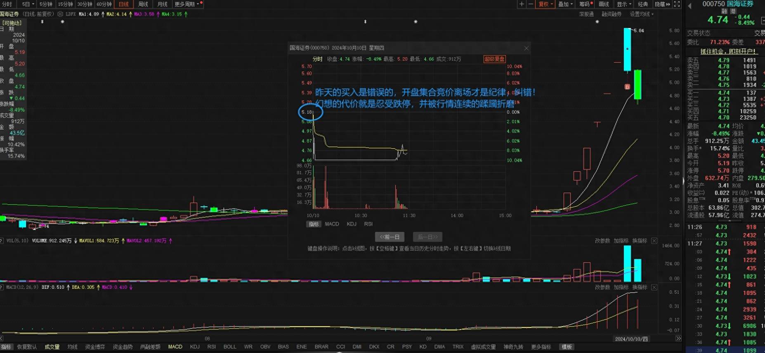Screen dimensions: 765x353
Task: Click the VOL panel help question icon
Action: (2, 241)
